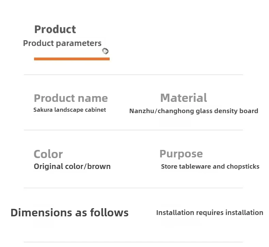Select the "Product parameters" subtitle text
The image size is (269, 247).
(62, 43)
